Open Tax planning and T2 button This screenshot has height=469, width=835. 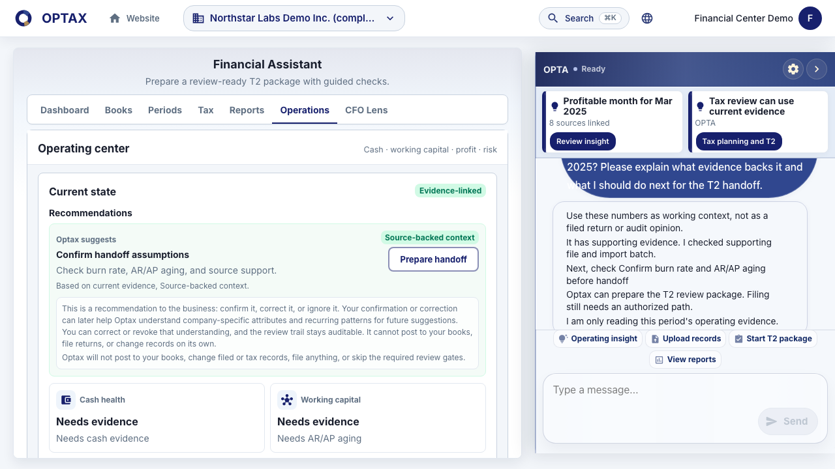coord(738,141)
